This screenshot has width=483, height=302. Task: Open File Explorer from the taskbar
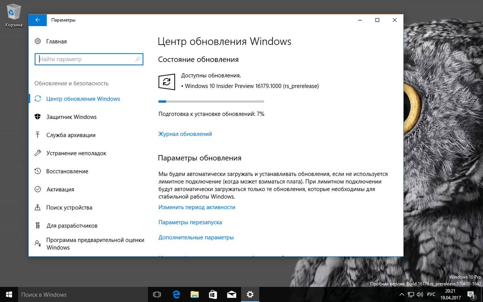(x=194, y=294)
